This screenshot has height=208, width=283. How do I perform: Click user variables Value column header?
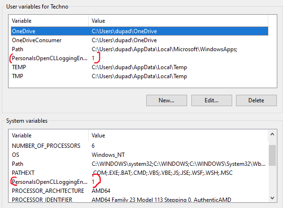[179, 21]
